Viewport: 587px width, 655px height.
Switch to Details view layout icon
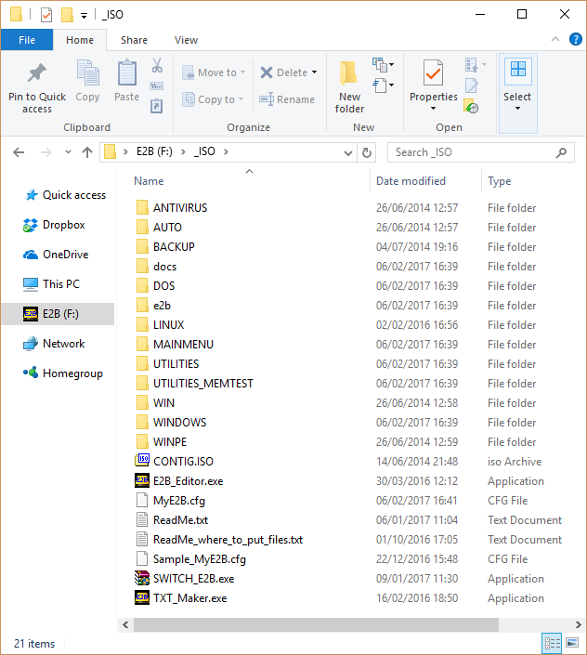coord(552,643)
